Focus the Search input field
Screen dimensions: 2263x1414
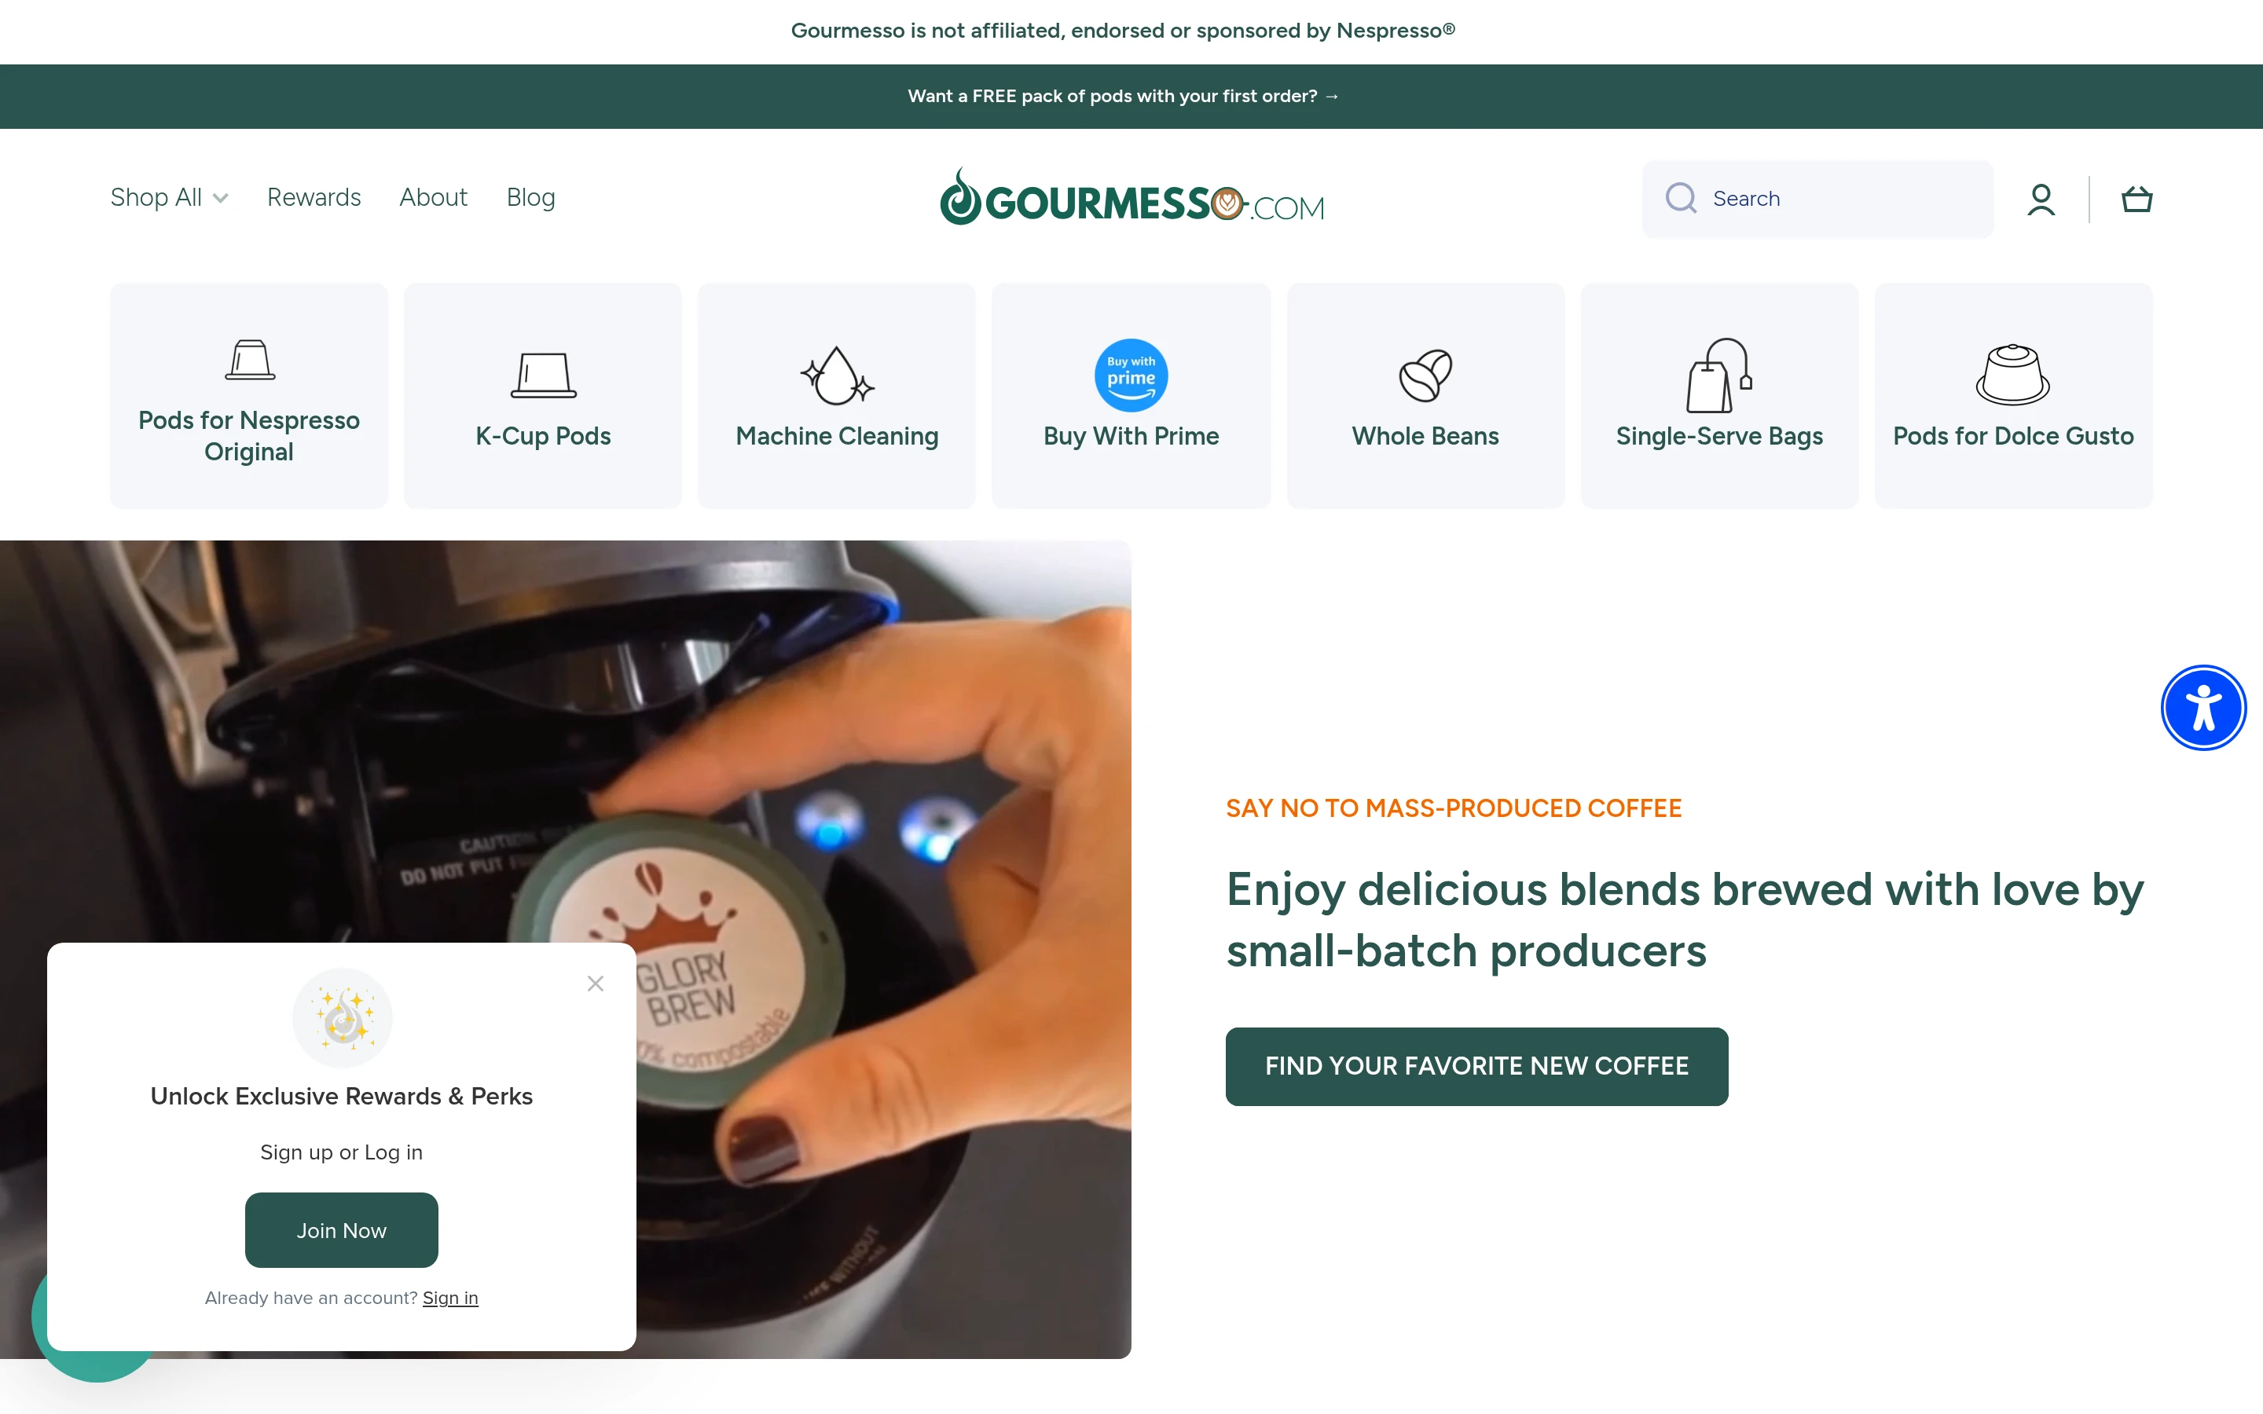point(1817,198)
